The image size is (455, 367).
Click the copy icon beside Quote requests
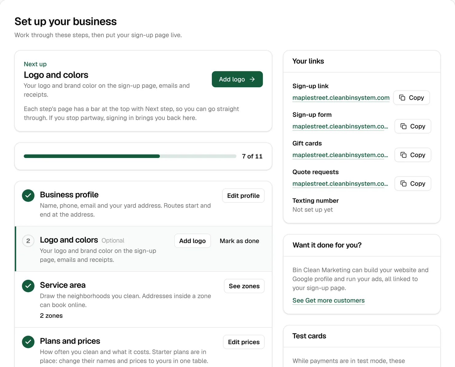(403, 183)
